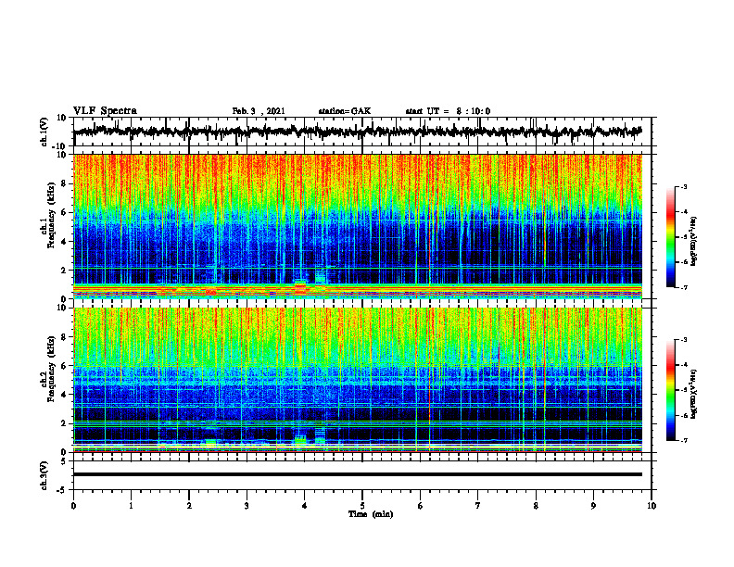Click the "station=GAK" header label

click(345, 111)
